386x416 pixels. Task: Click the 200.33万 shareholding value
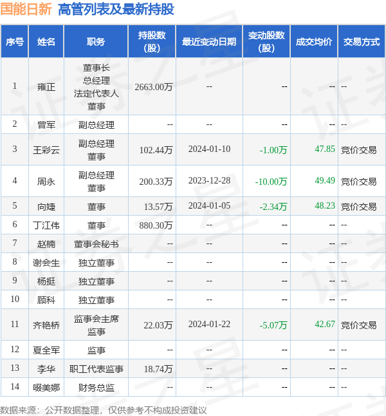(x=156, y=182)
